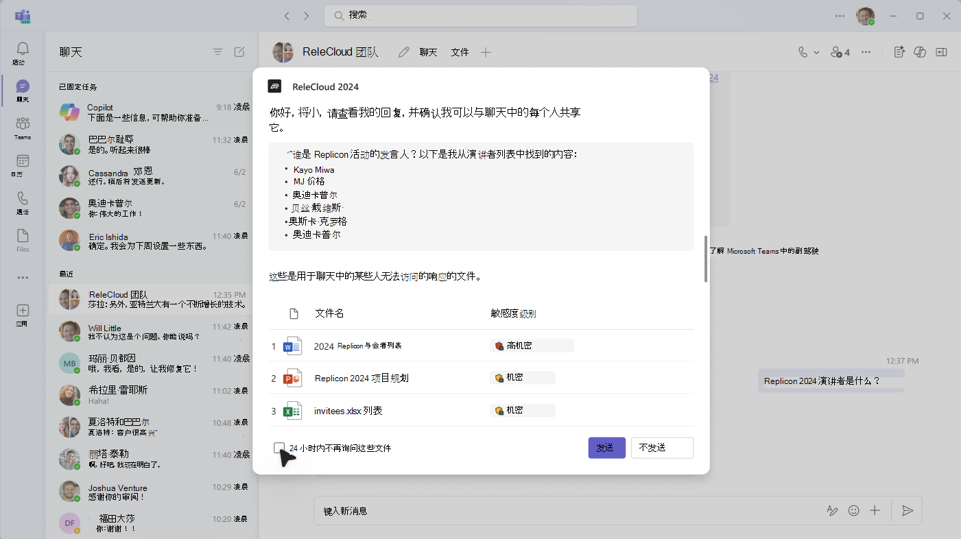
Task: Open chat with Joshua Venture
Action: point(154,492)
